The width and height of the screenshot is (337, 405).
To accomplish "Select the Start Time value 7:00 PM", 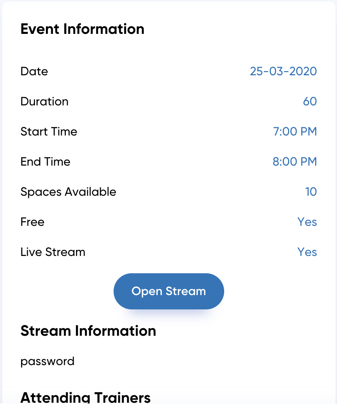I will 295,131.
